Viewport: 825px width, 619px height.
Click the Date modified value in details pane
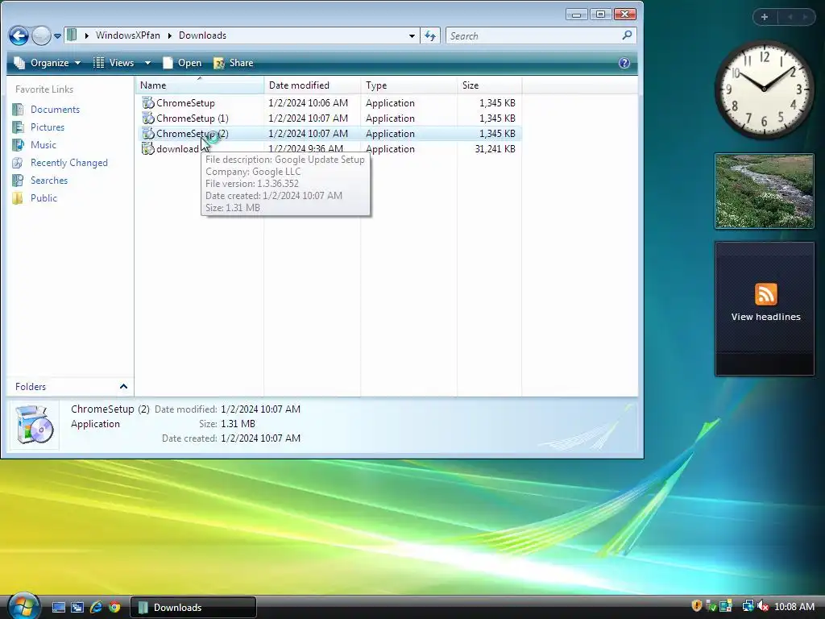pyautogui.click(x=260, y=409)
